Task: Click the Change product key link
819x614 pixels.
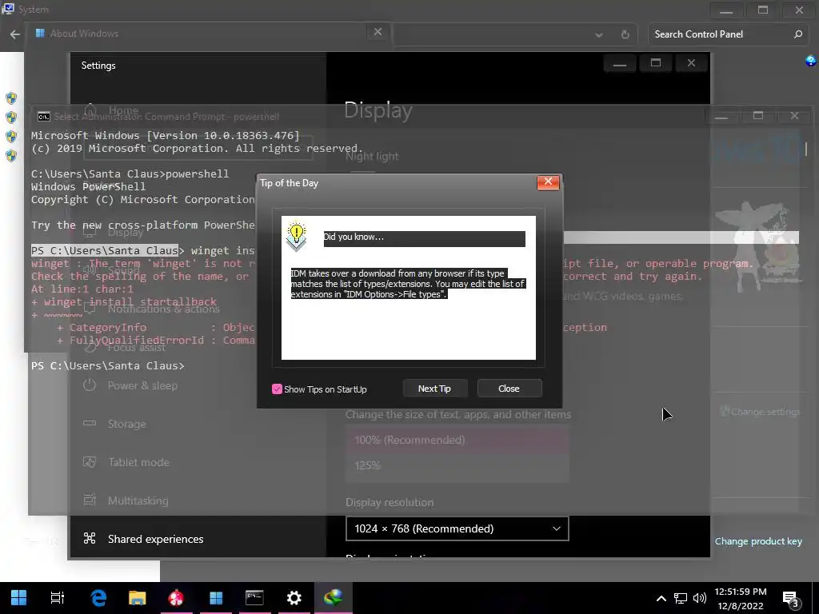Action: click(758, 541)
